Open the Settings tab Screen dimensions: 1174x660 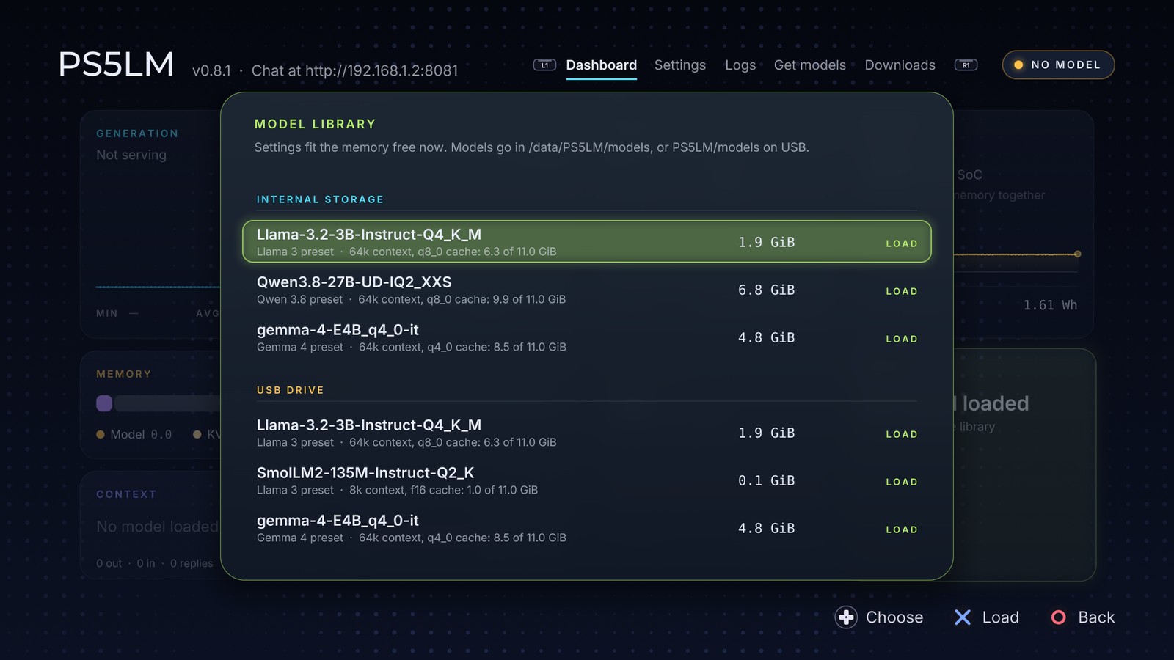click(680, 65)
